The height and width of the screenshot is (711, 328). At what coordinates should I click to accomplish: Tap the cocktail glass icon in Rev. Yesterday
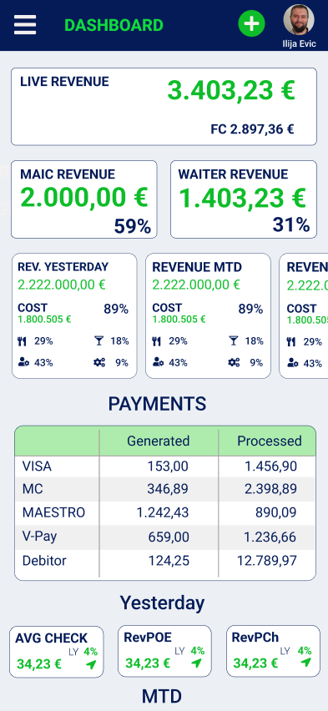pyautogui.click(x=99, y=341)
